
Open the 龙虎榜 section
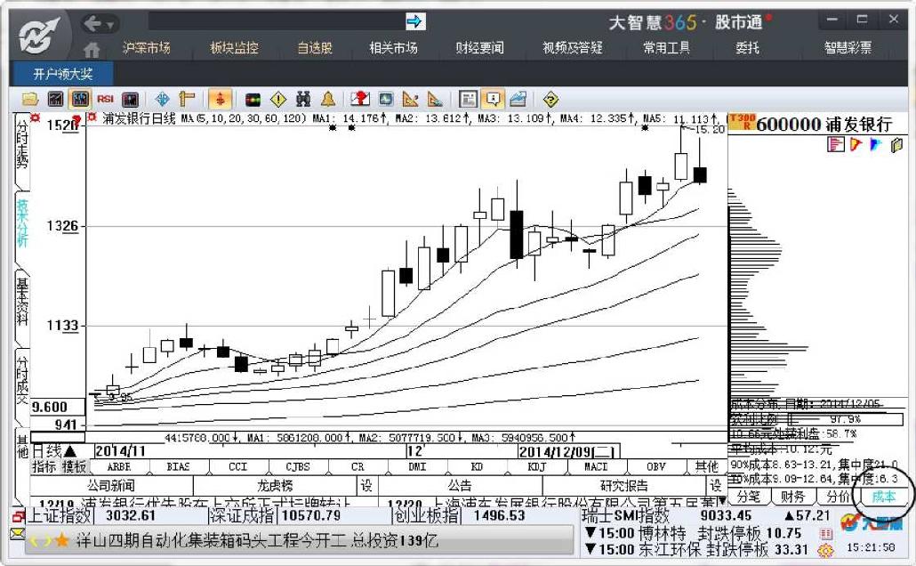(275, 485)
